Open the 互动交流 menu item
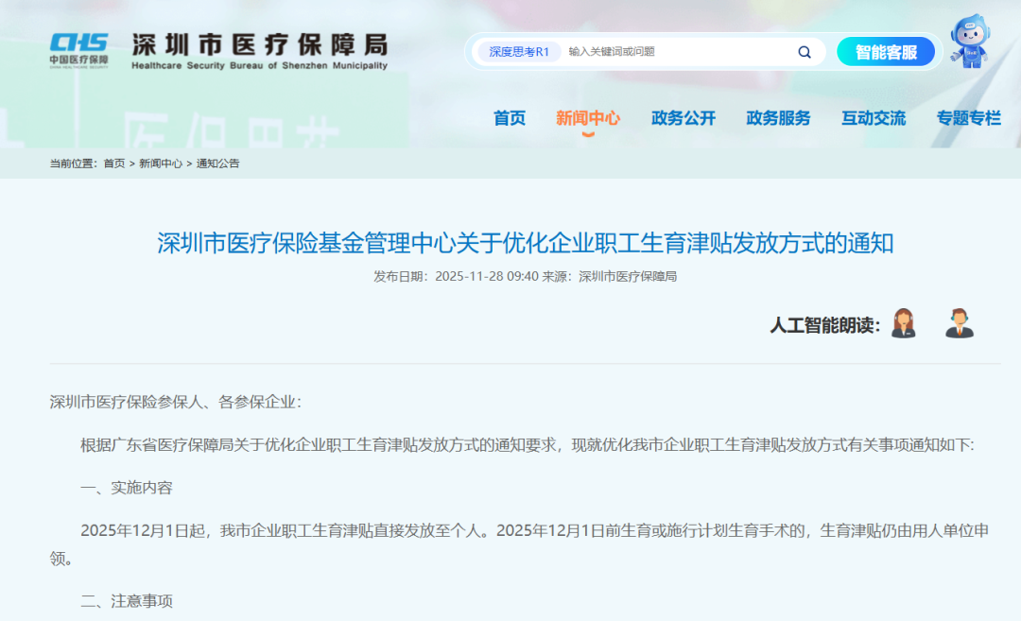1021x621 pixels. [x=873, y=118]
